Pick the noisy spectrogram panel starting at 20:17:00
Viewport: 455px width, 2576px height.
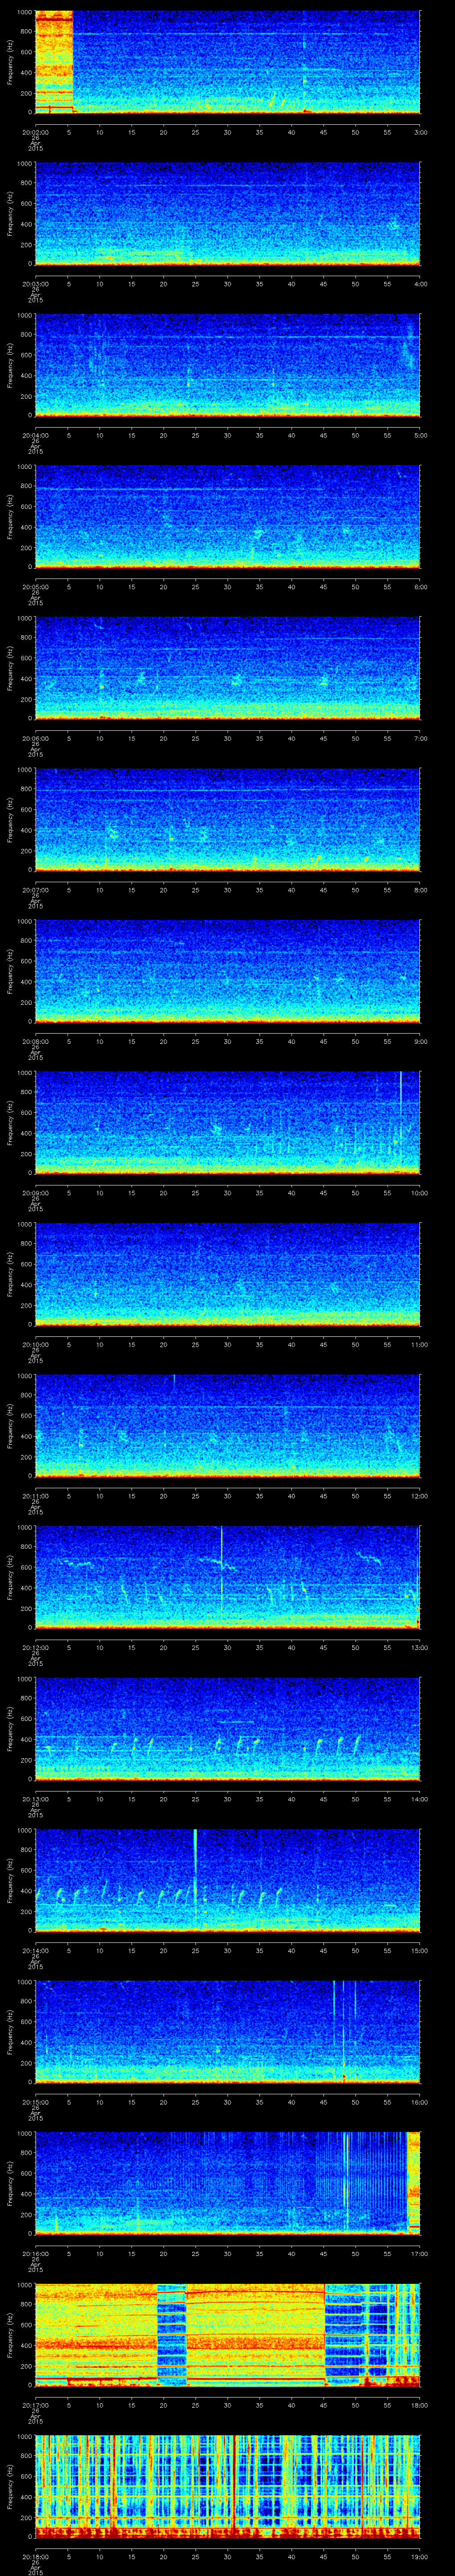pyautogui.click(x=228, y=2336)
